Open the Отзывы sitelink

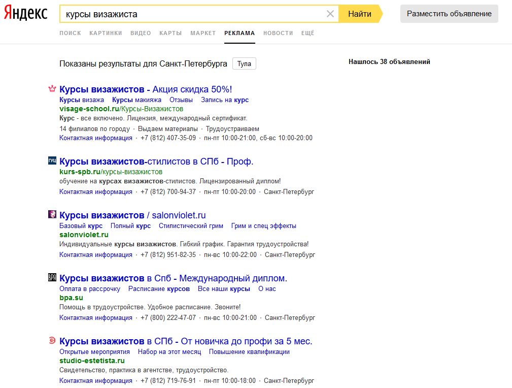(x=181, y=100)
